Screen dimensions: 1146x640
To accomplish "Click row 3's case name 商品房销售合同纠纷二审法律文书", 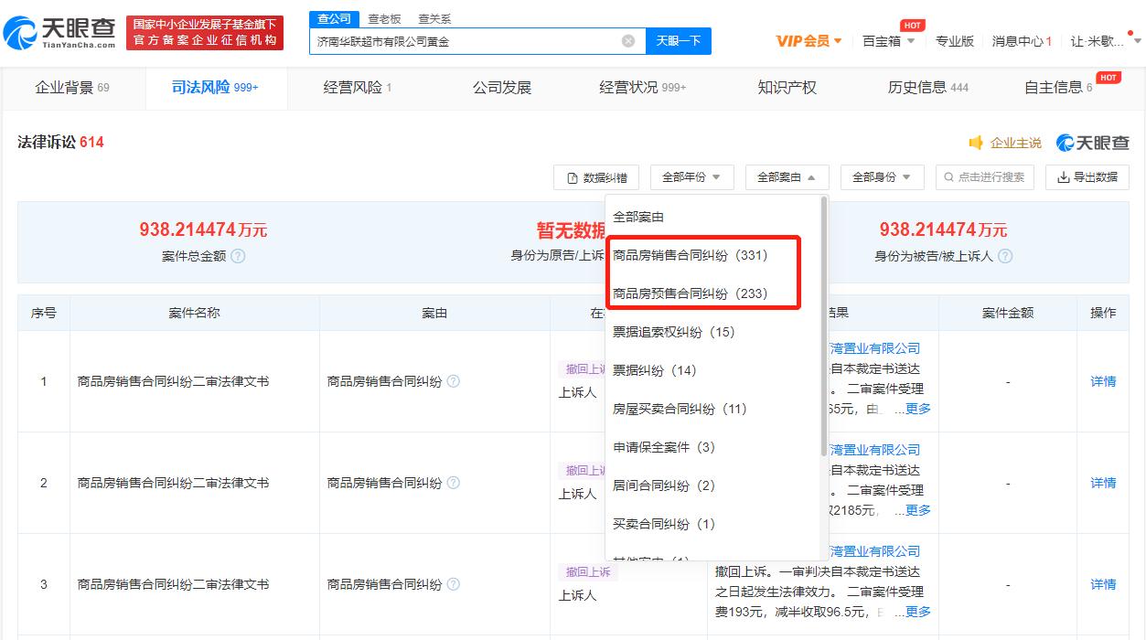I will pos(173,584).
